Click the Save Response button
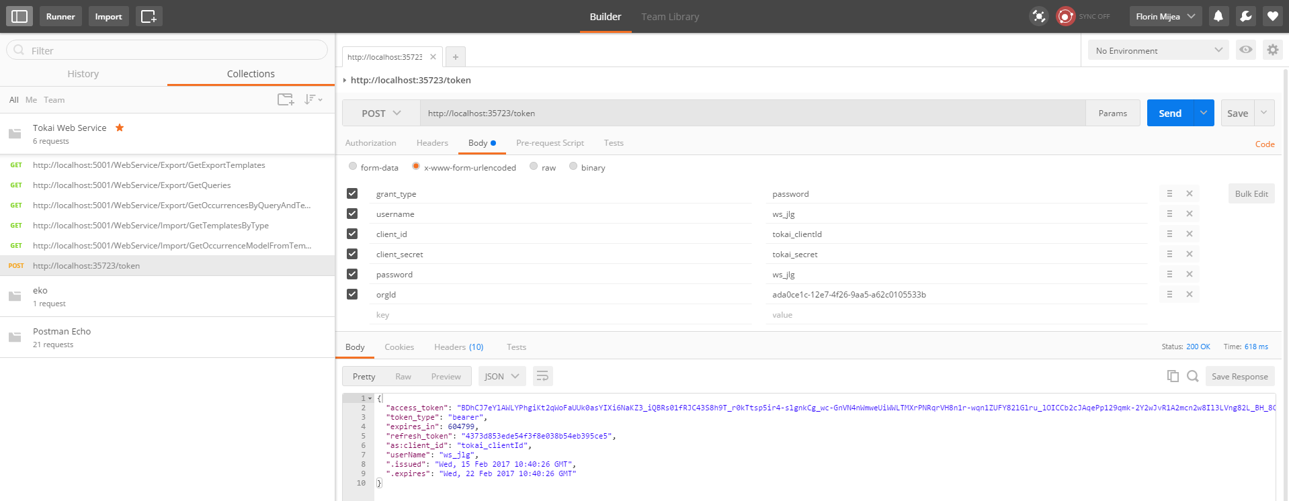The width and height of the screenshot is (1289, 501). coord(1240,376)
